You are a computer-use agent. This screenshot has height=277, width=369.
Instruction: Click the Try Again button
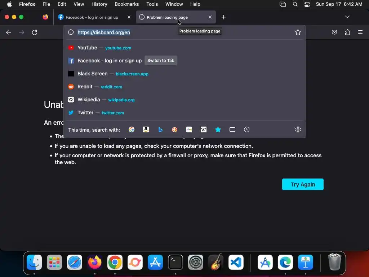click(x=303, y=184)
